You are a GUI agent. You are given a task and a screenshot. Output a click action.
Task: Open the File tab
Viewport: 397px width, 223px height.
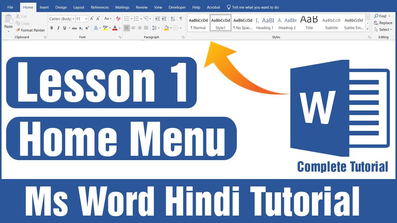pos(10,7)
